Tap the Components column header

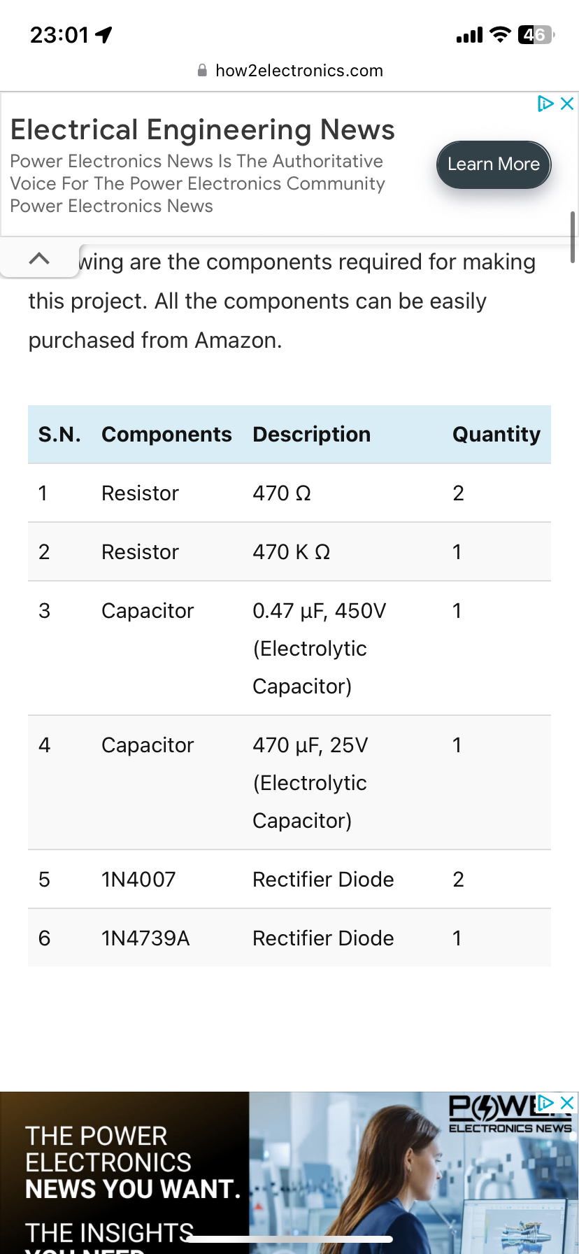pyautogui.click(x=166, y=435)
